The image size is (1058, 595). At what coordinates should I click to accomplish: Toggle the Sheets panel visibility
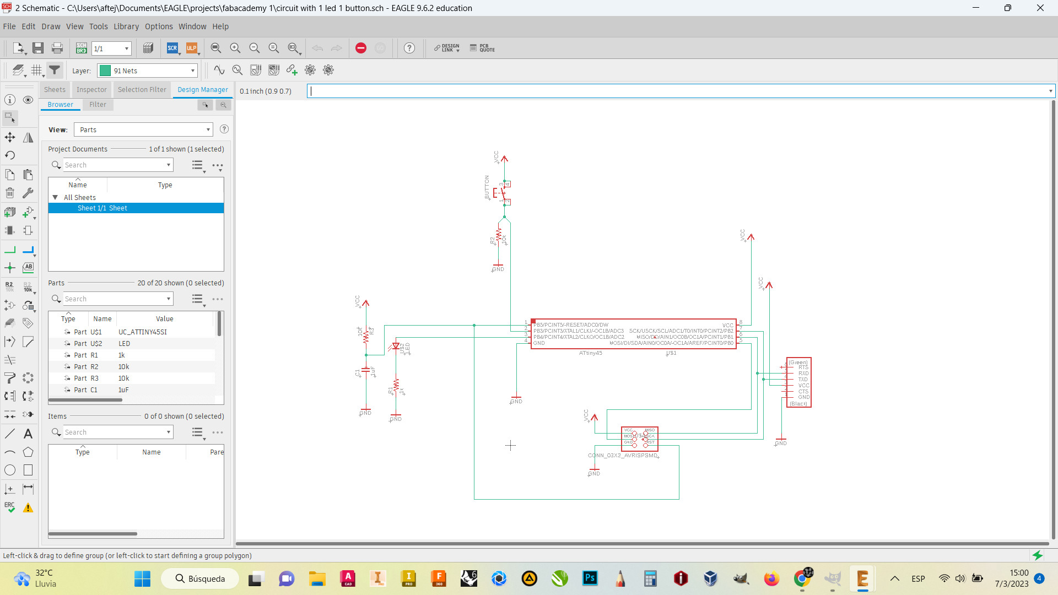[54, 89]
